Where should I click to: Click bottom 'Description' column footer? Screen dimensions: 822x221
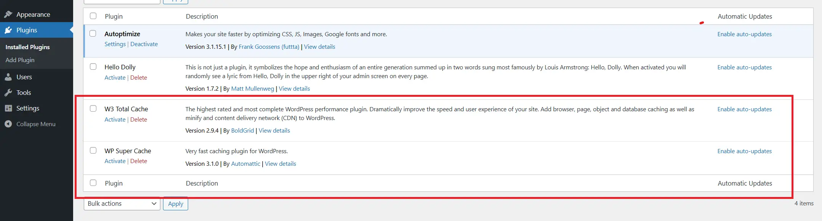click(202, 183)
